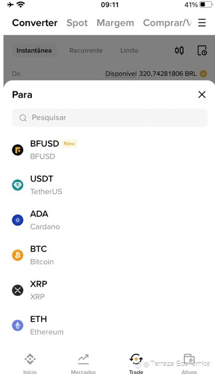Select the Recorrente conversion mode
Viewport: 215px width, 374px height.
[86, 50]
